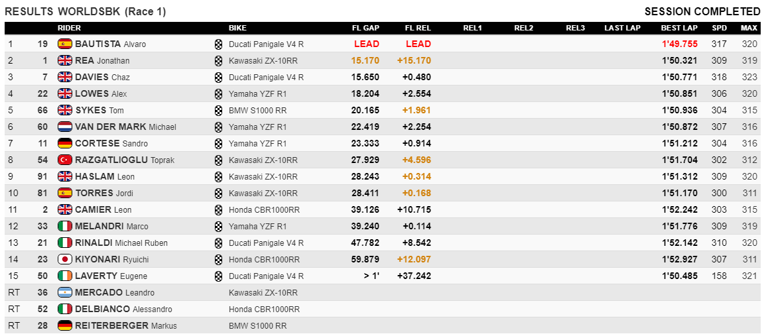Click the Italian flag beside Melandri

click(x=65, y=227)
